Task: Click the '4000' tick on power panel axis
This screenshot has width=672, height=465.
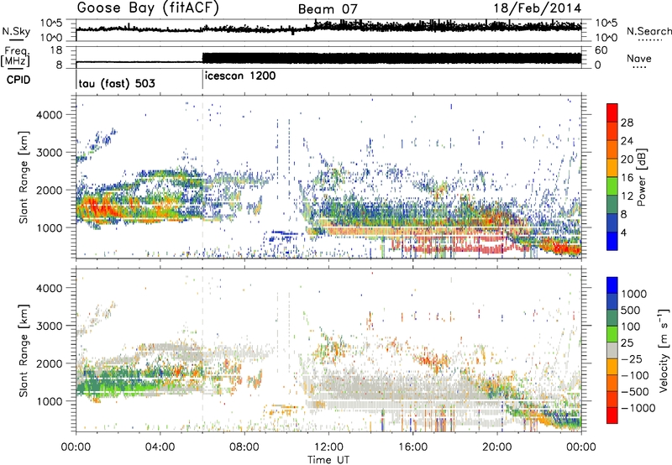Action: 49,115
